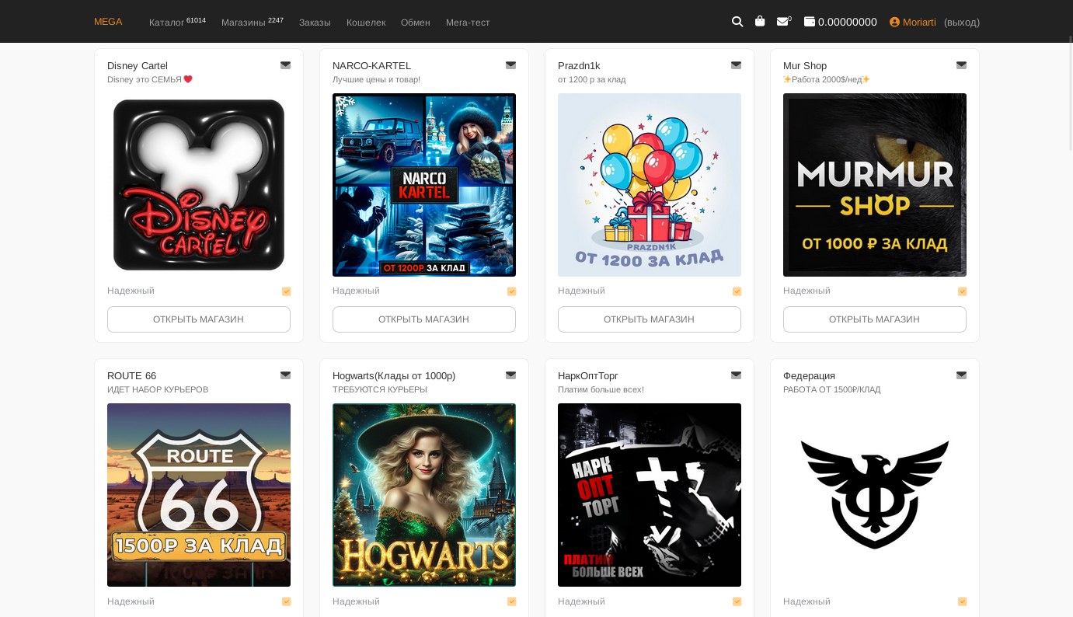
Task: Click the NARCO-KARTEL title text
Action: pos(371,66)
